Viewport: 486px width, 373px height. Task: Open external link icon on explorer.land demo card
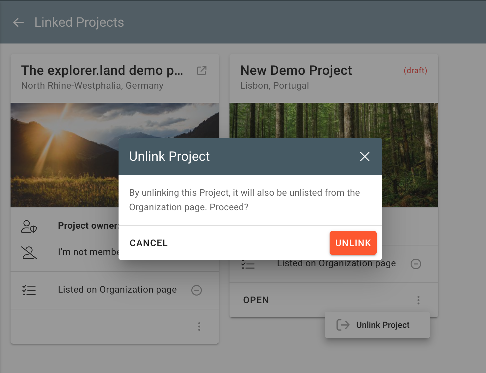(202, 71)
